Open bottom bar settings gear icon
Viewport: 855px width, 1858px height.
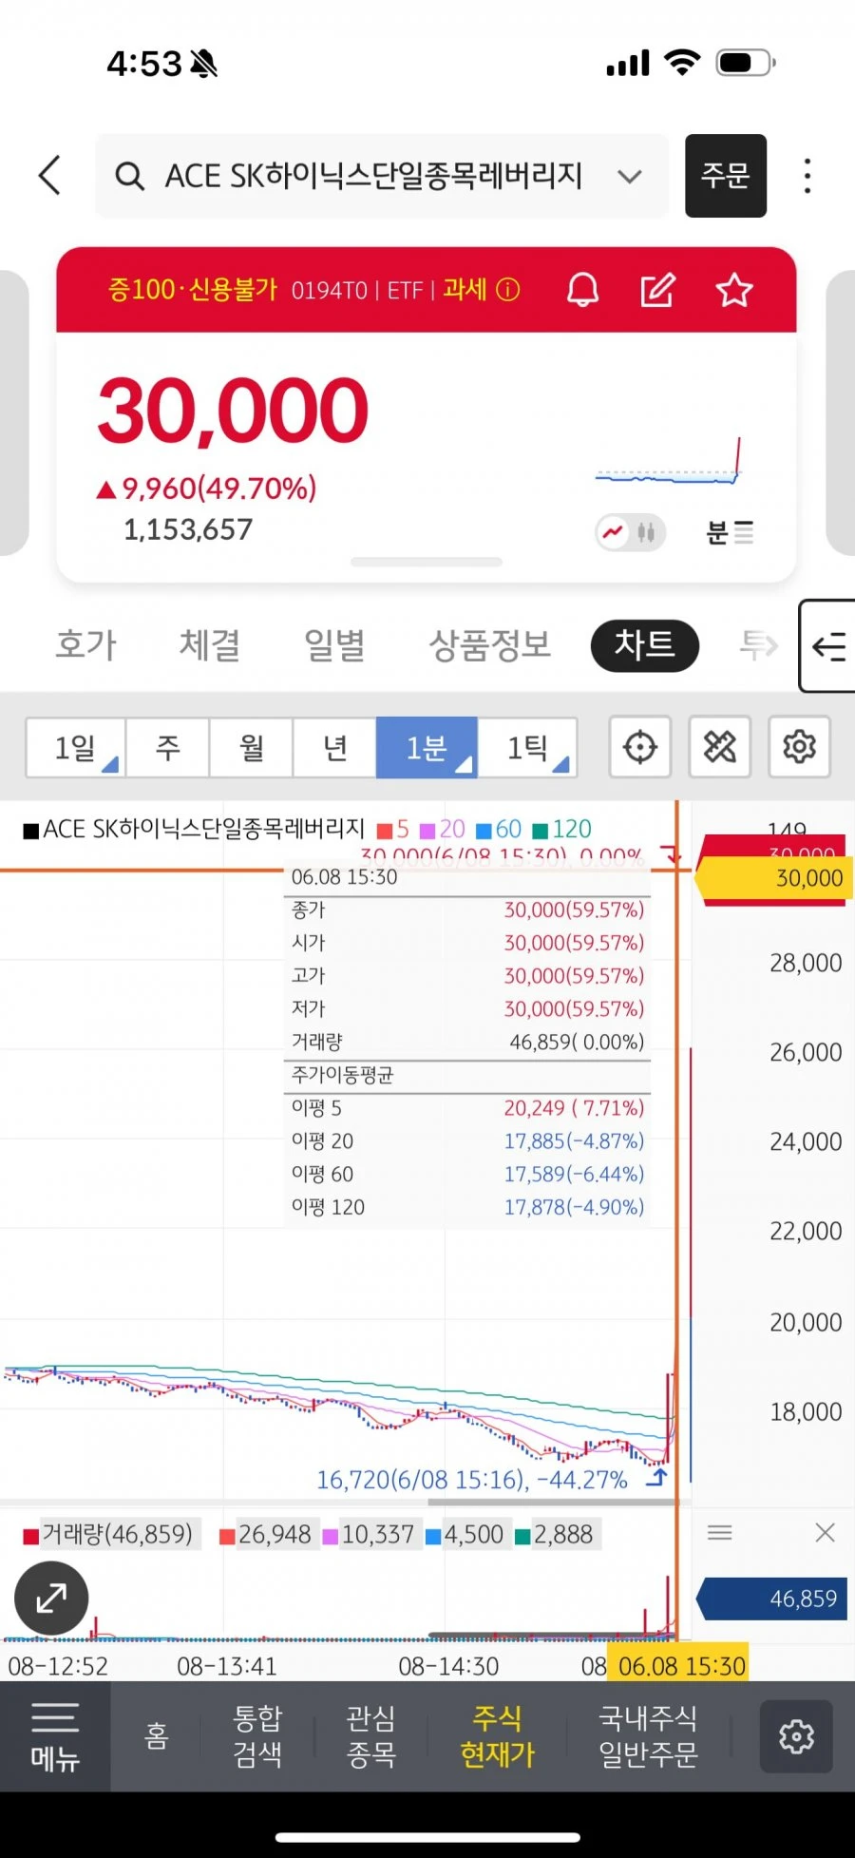click(796, 1737)
